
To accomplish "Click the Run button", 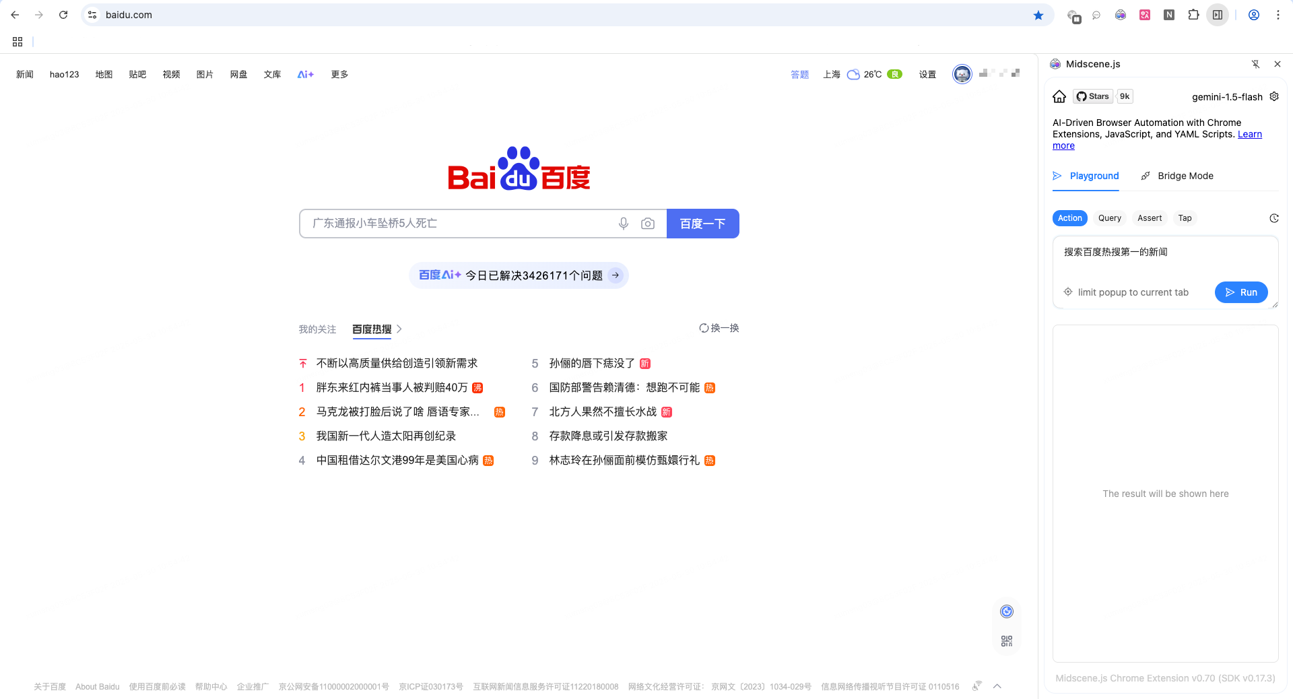I will [1241, 292].
